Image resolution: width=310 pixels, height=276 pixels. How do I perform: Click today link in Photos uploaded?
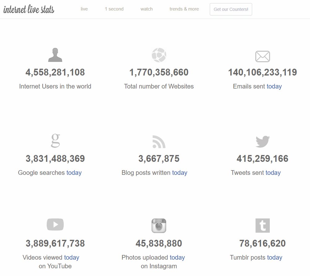point(177,257)
